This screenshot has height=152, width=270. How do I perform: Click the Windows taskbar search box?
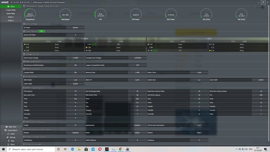(x=31, y=149)
